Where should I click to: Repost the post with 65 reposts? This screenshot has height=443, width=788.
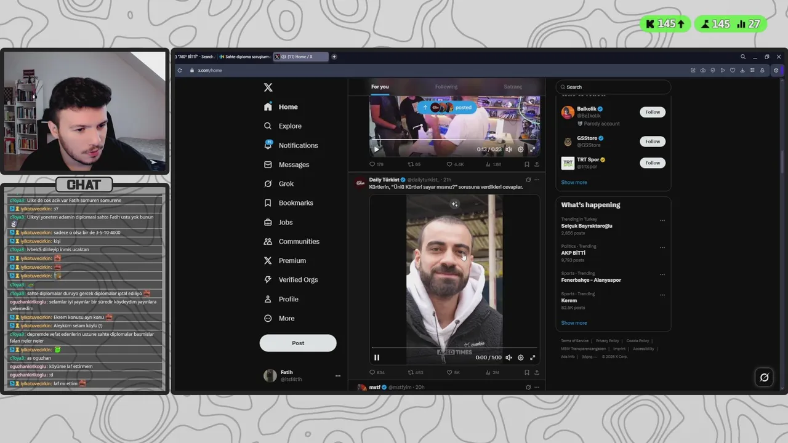coord(411,164)
